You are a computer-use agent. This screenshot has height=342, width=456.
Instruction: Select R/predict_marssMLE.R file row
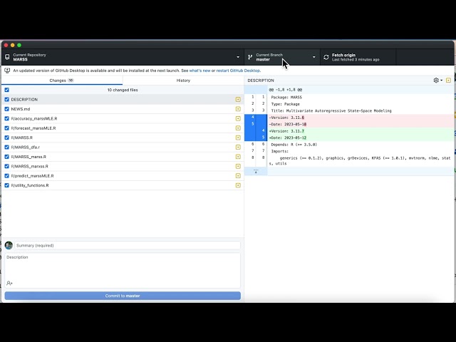[x=123, y=176]
